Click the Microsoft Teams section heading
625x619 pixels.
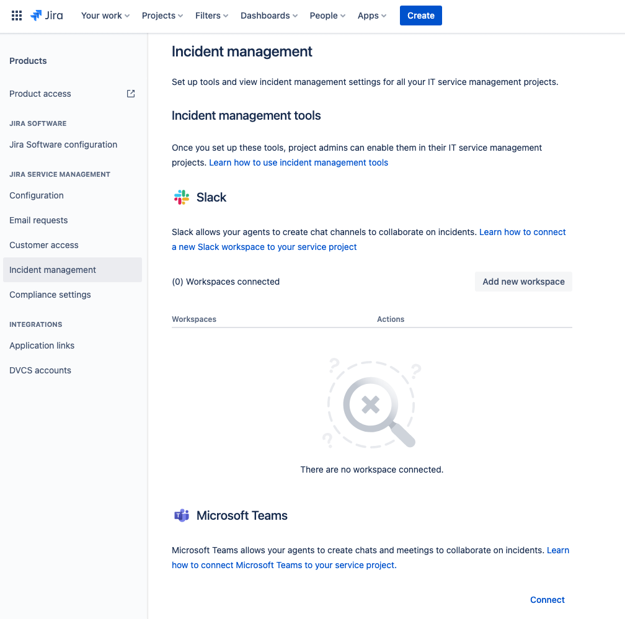tap(242, 515)
